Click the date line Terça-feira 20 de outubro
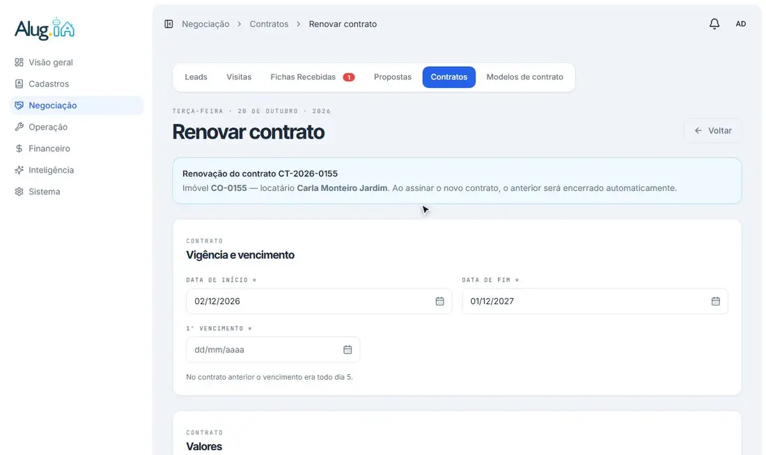The image size is (766, 455). pyautogui.click(x=251, y=111)
